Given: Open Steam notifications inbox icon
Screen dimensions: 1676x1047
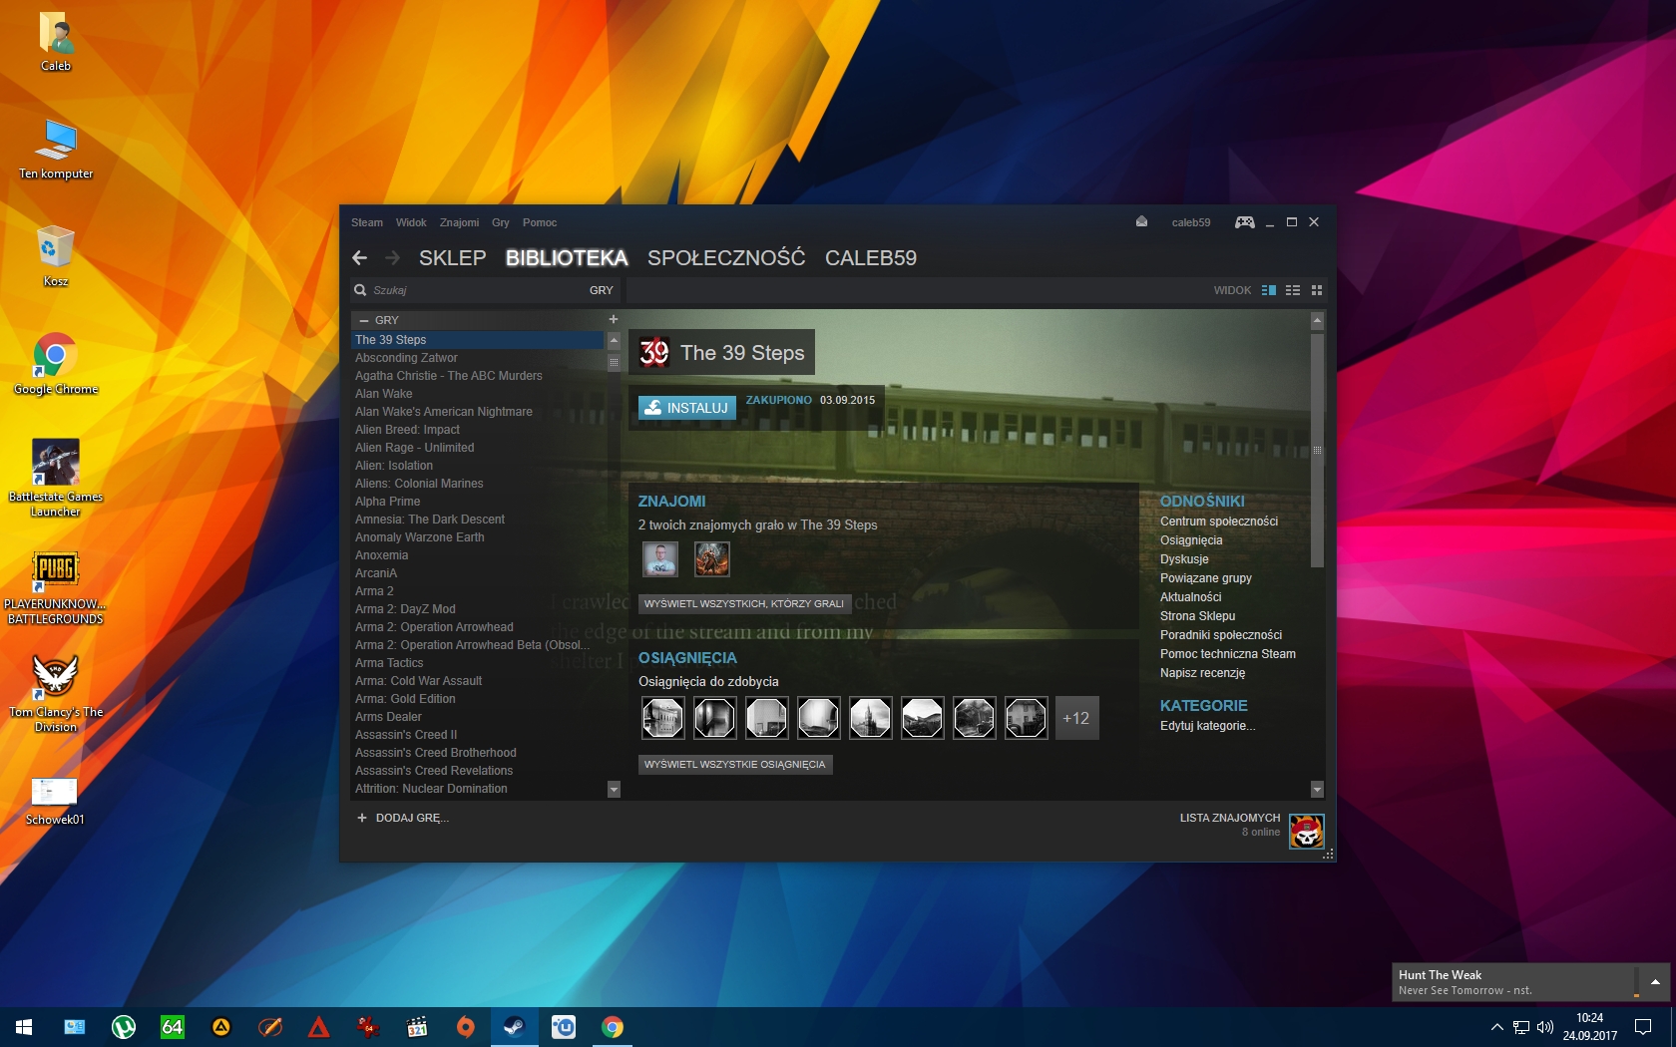Looking at the screenshot, I should pos(1141,221).
